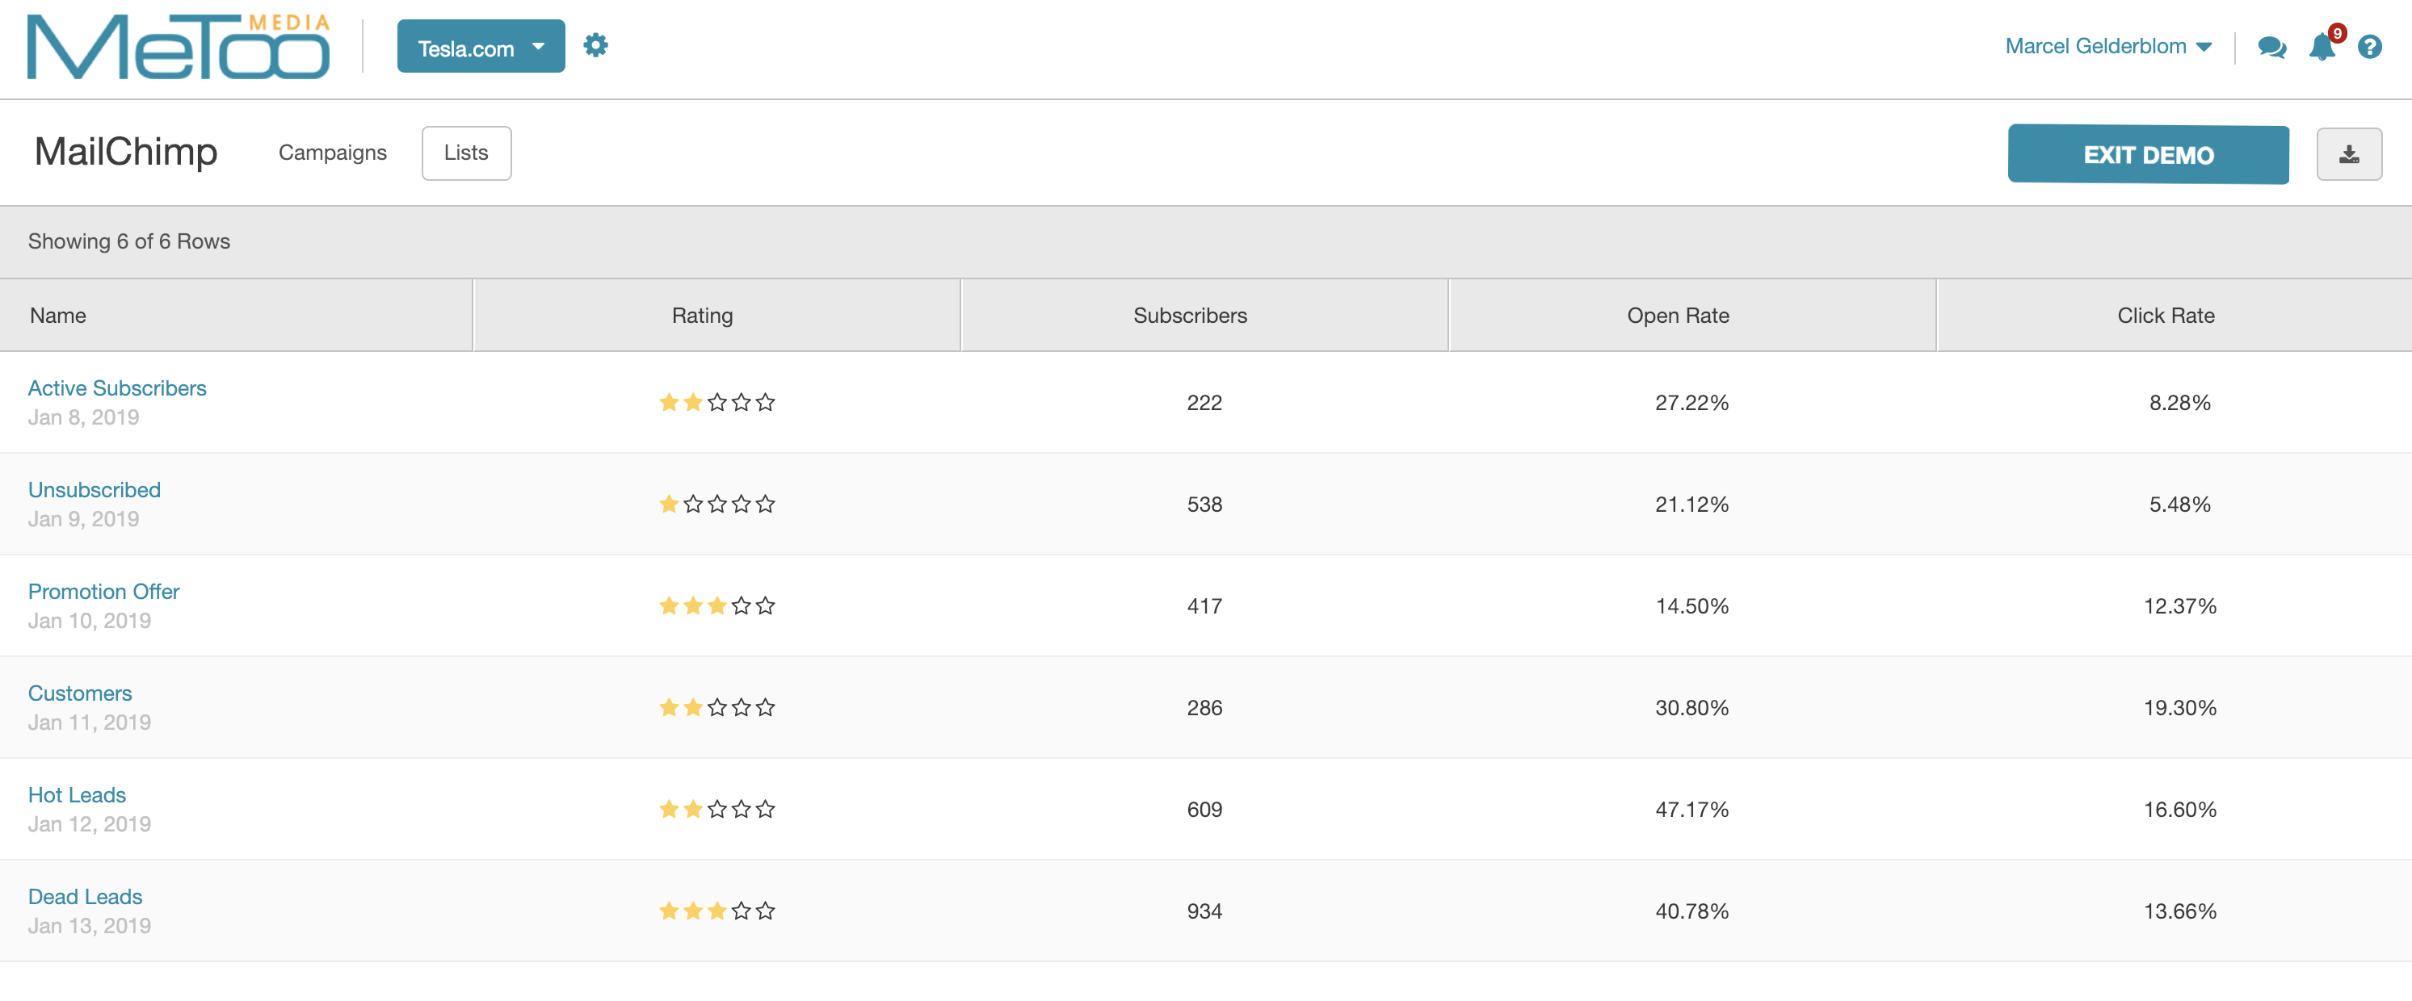Click date Jan 10, 2019

click(x=90, y=621)
